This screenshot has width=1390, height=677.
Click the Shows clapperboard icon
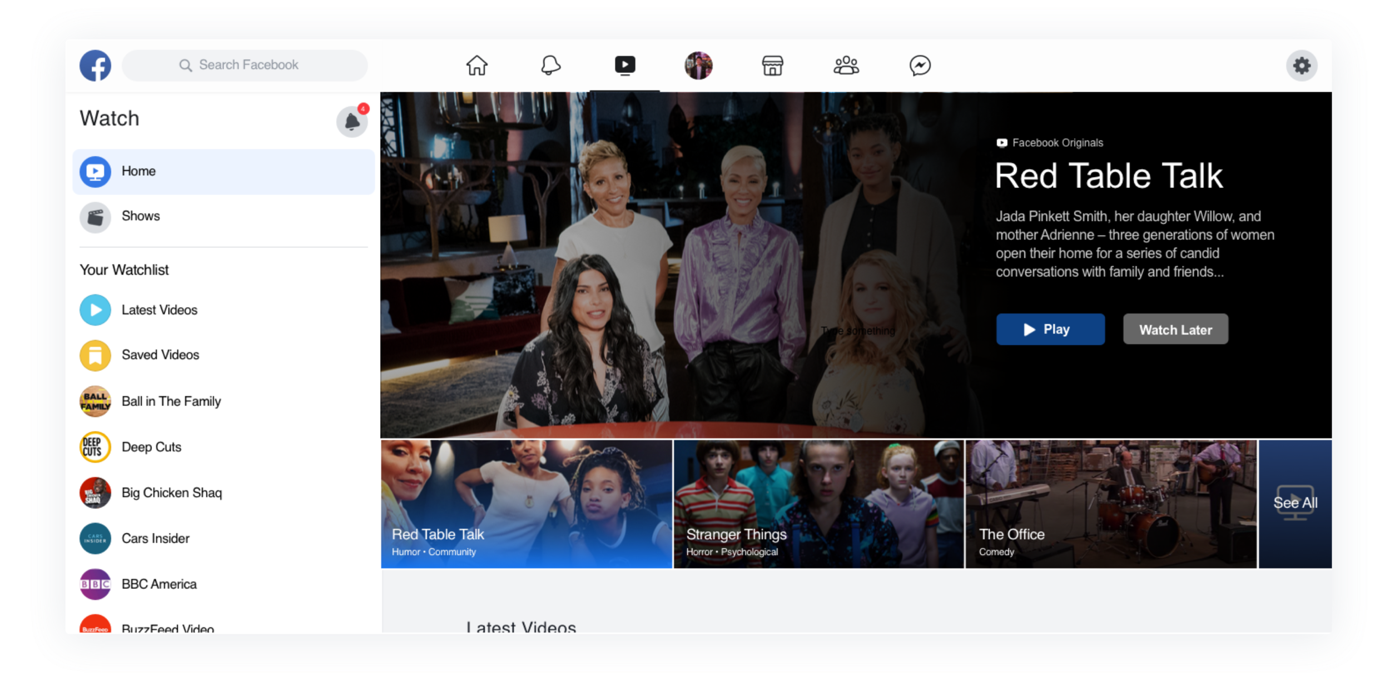coord(95,217)
